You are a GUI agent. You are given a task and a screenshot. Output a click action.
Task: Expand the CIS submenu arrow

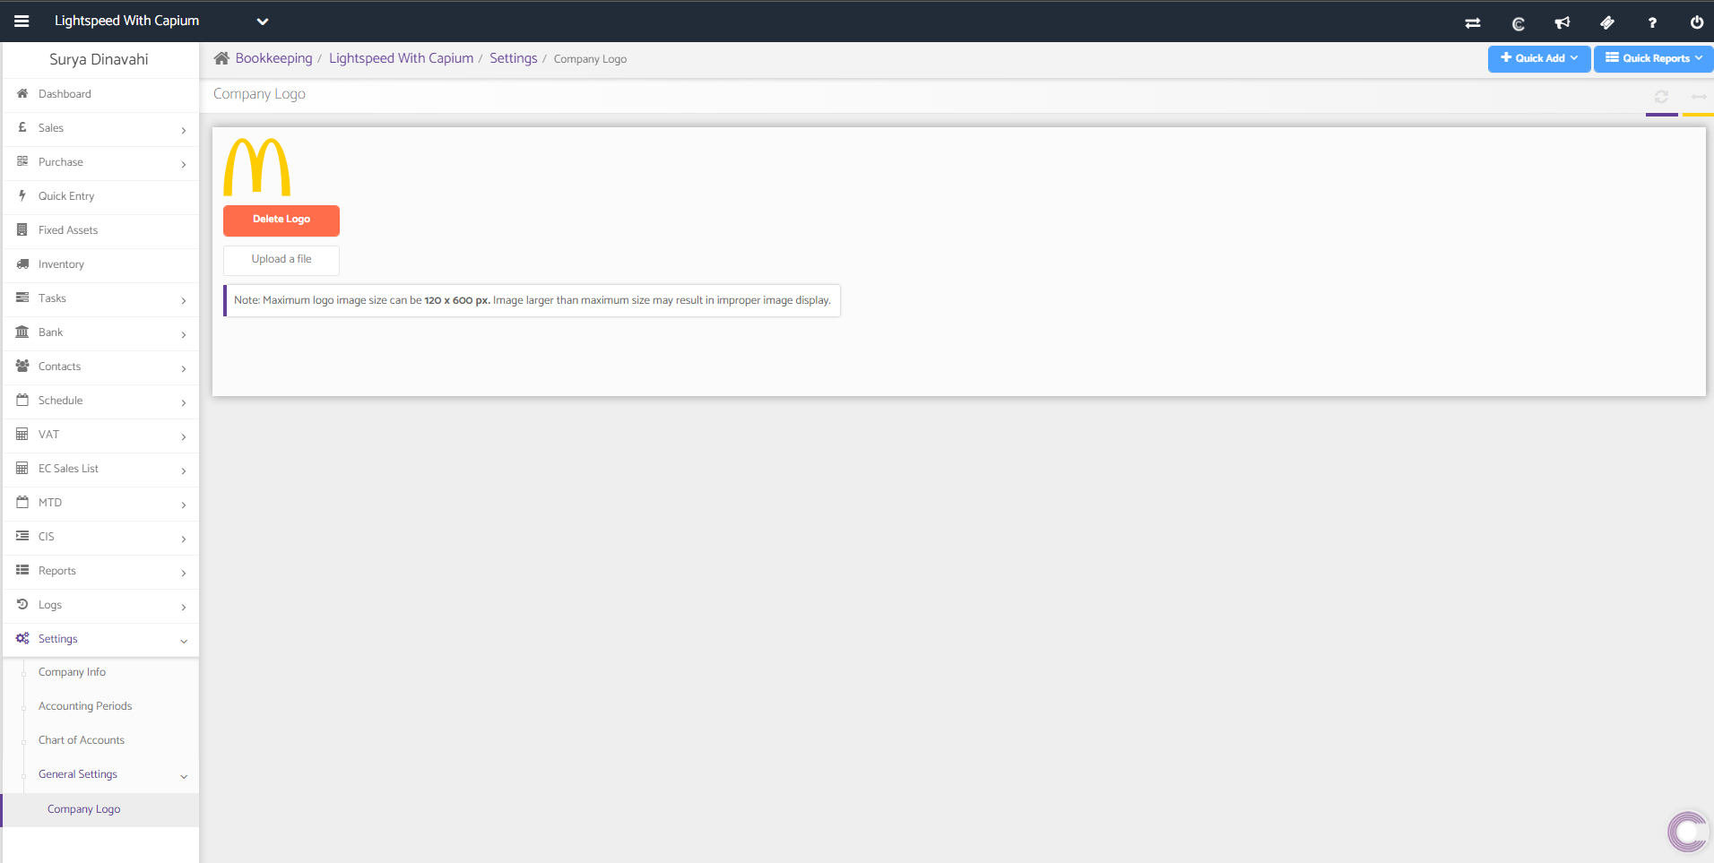tap(184, 539)
